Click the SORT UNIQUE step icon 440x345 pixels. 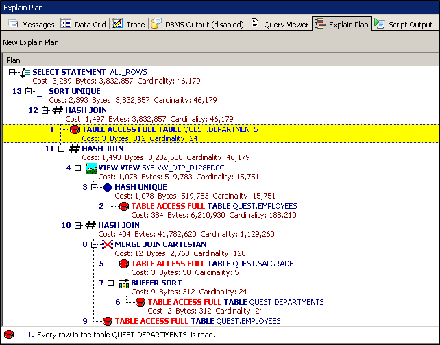click(40, 91)
